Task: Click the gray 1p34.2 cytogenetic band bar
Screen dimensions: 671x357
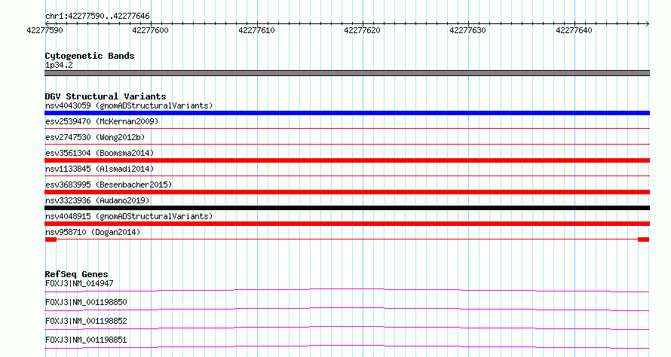Action: tap(347, 73)
